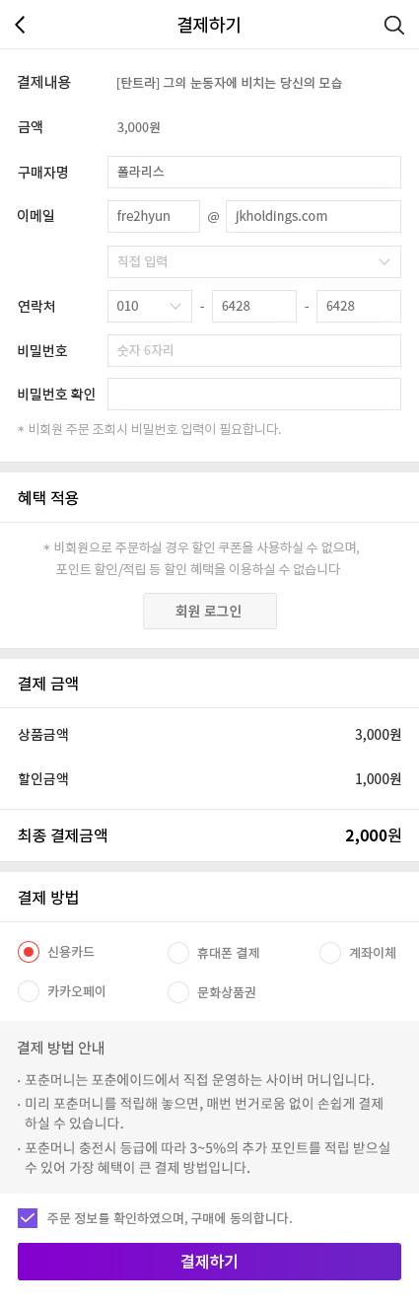Image resolution: width=419 pixels, height=1306 pixels.
Task: Open the 직접 입력 email domain dropdown
Action: coord(254,261)
